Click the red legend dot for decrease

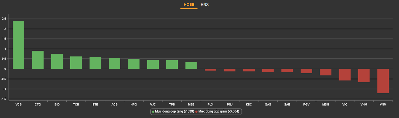pos(196,112)
